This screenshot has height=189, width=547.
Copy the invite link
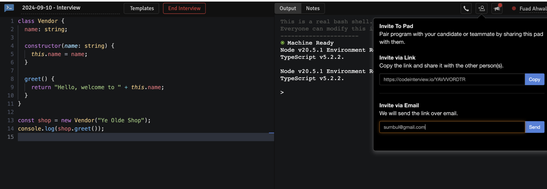click(534, 79)
